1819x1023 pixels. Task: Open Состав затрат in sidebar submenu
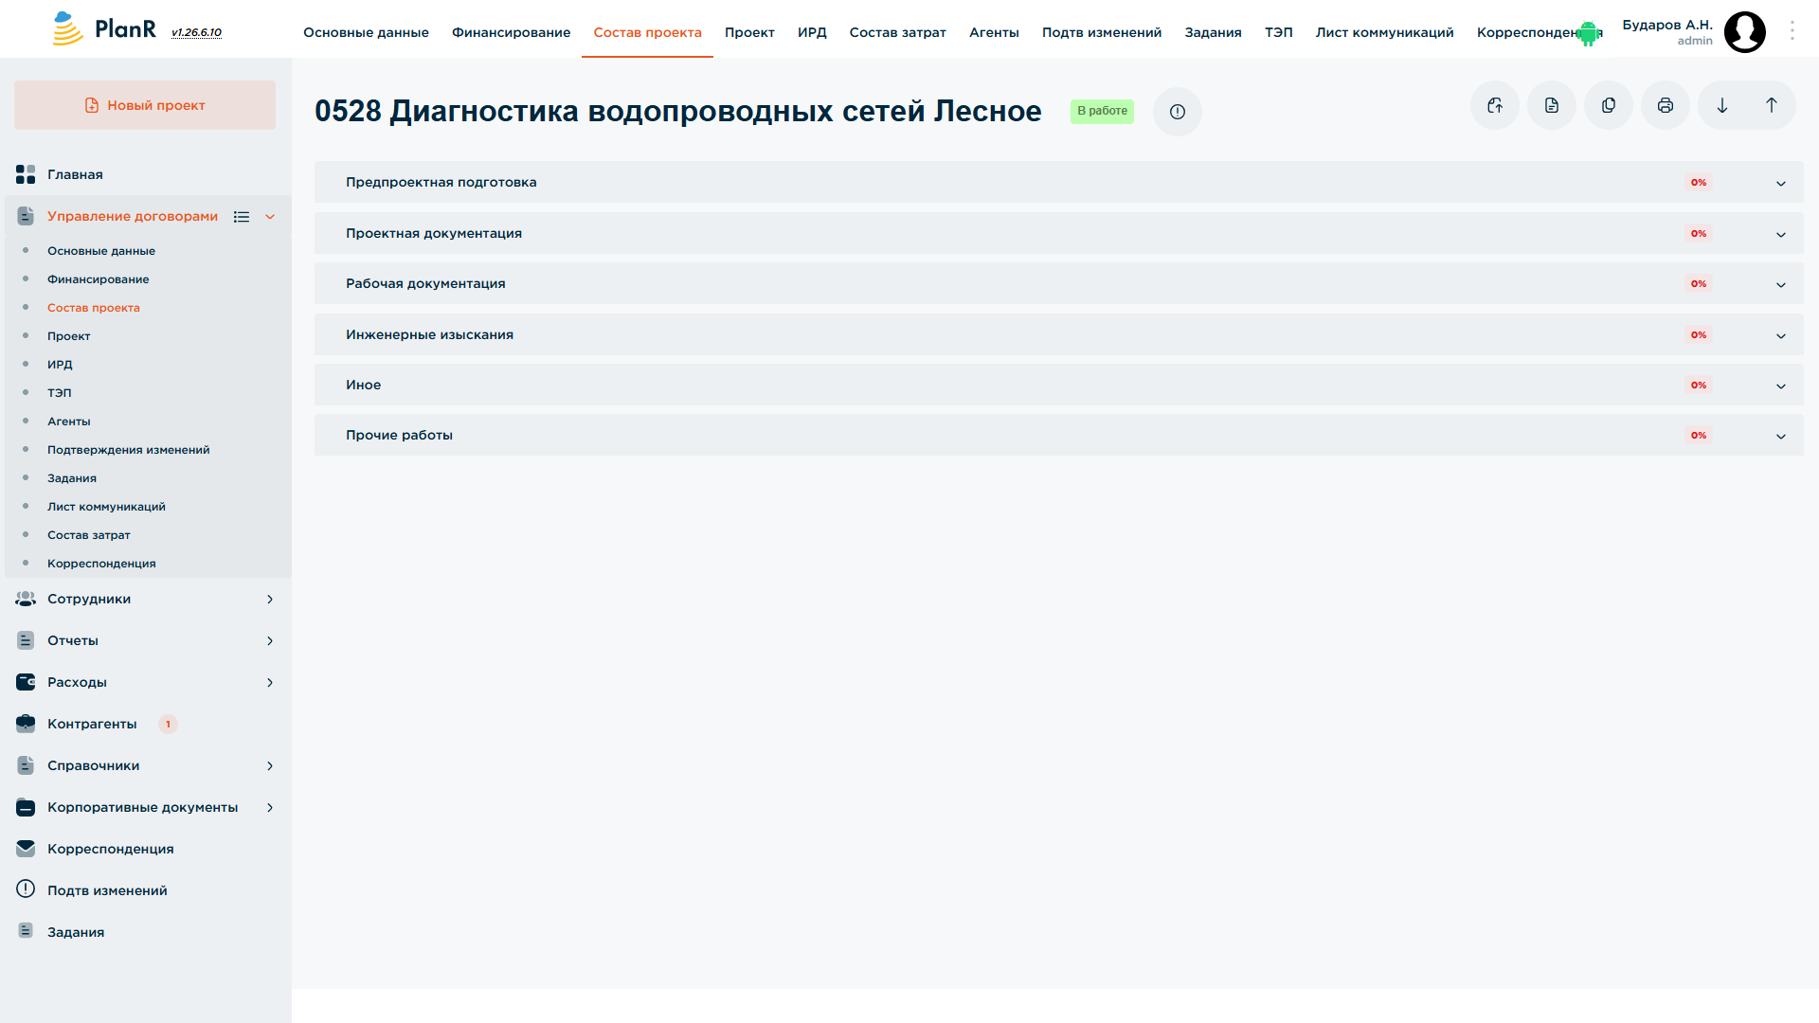(x=89, y=535)
